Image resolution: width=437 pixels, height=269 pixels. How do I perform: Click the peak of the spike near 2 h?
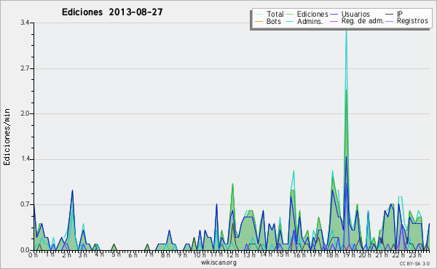(72, 190)
